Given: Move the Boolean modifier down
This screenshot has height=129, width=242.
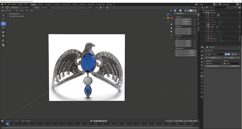Looking at the screenshot, I should click(236, 54).
